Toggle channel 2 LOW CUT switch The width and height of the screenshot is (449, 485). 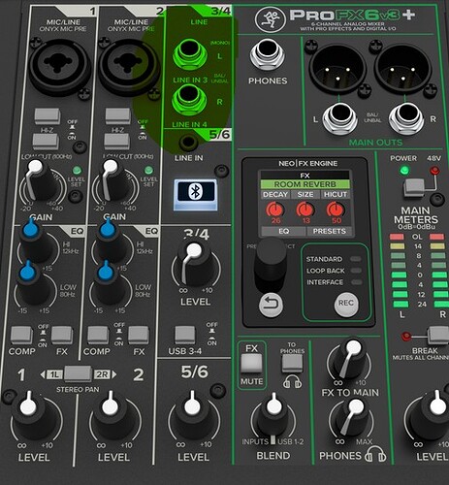point(116,142)
